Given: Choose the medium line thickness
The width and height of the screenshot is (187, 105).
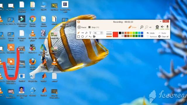Looking at the screenshot, I should click(x=109, y=34).
